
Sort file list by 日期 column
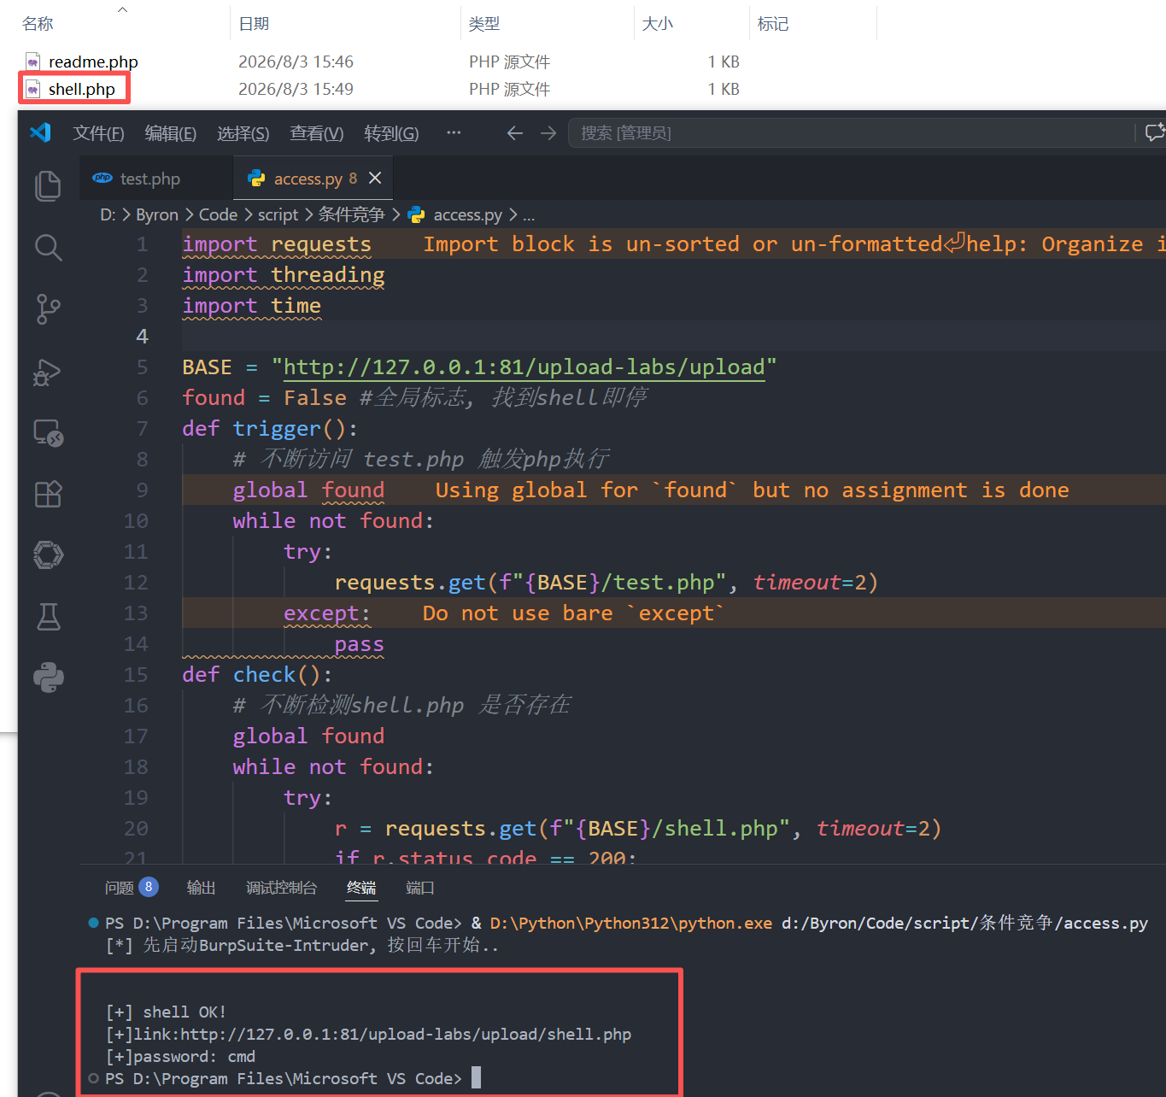pyautogui.click(x=254, y=24)
